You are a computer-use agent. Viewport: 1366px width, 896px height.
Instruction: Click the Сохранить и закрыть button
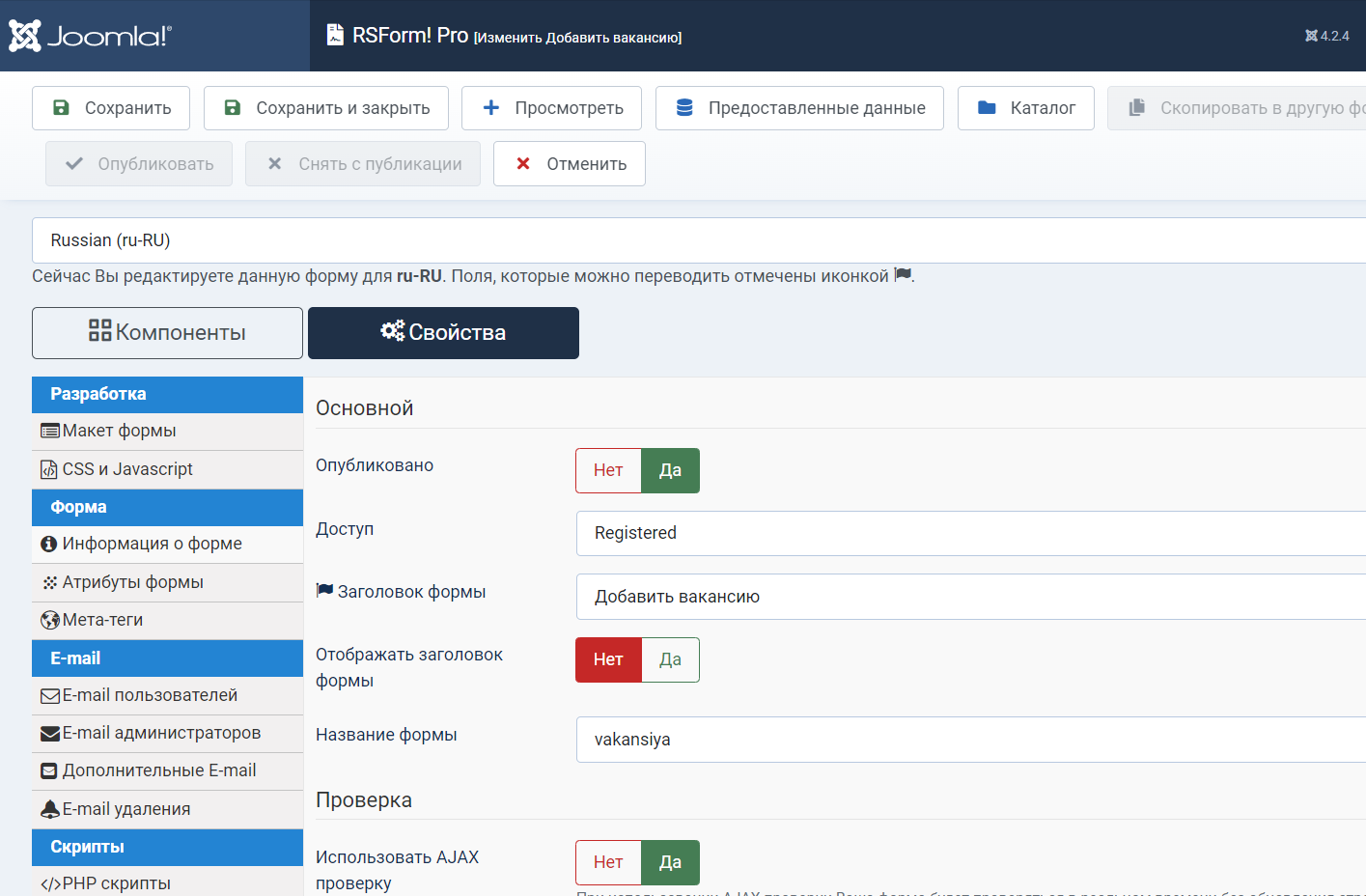326,108
